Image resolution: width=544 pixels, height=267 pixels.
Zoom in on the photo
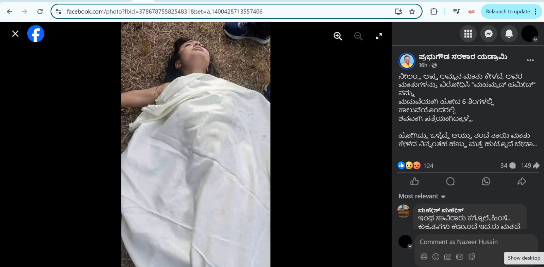(x=338, y=36)
